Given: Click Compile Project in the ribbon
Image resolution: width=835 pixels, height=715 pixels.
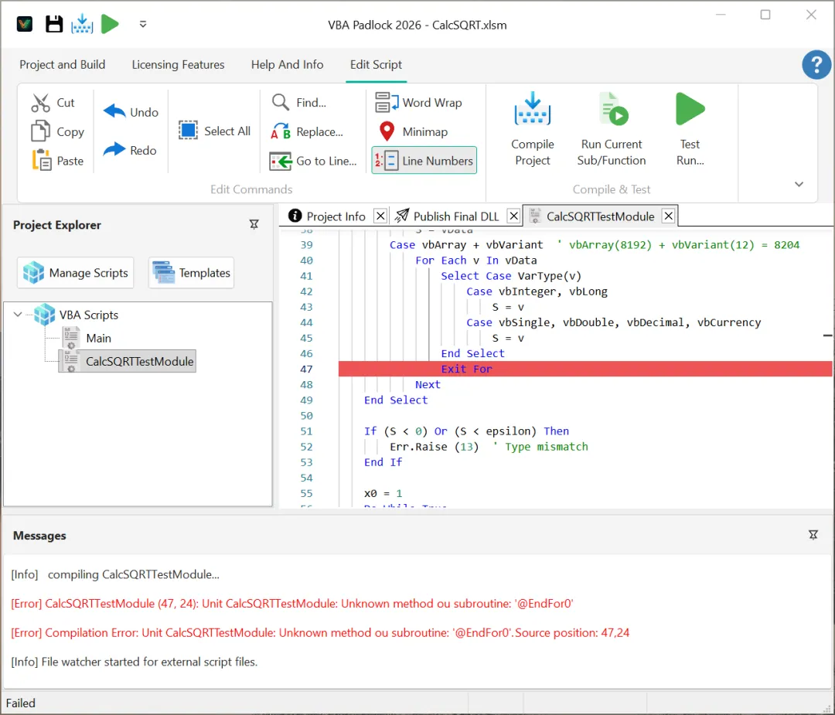Looking at the screenshot, I should tap(533, 129).
